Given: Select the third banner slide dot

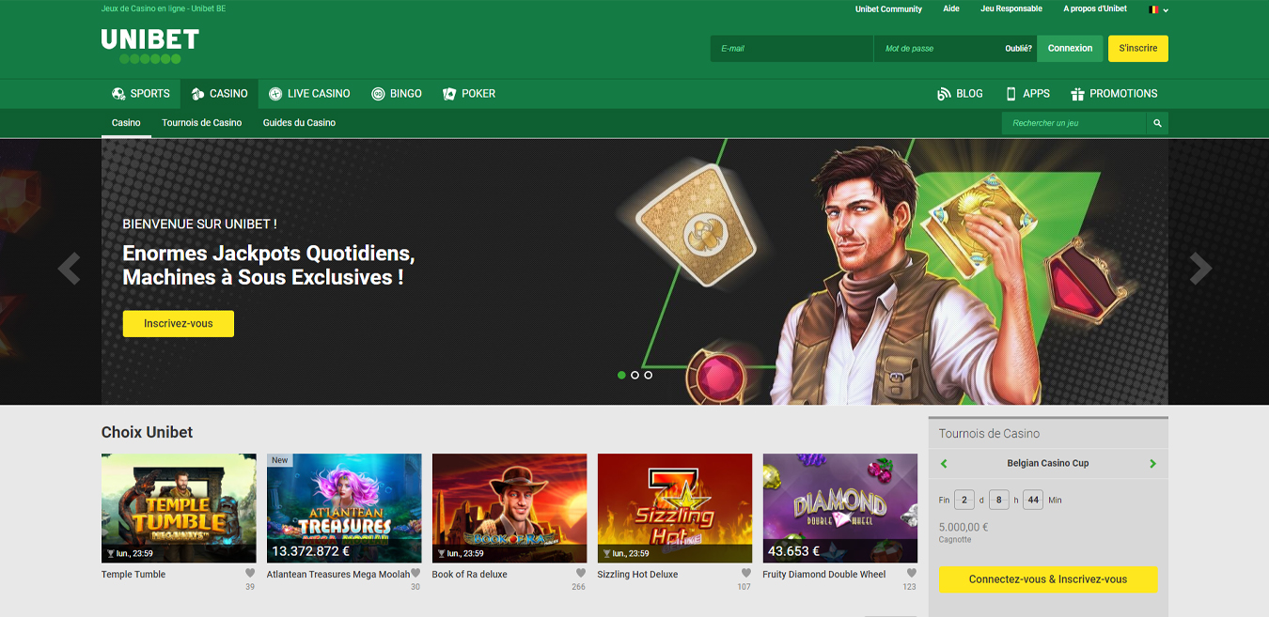Looking at the screenshot, I should pyautogui.click(x=648, y=375).
